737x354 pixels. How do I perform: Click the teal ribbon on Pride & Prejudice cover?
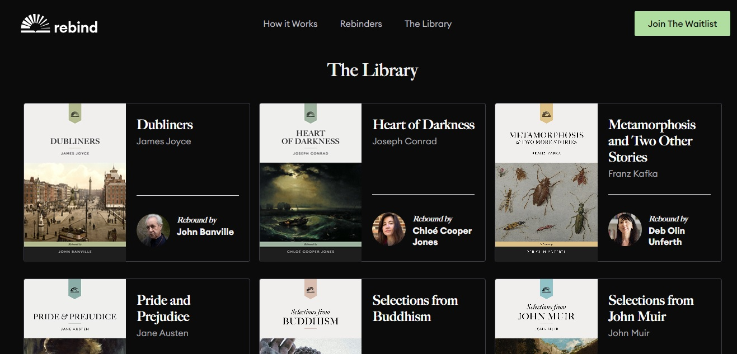click(x=75, y=289)
